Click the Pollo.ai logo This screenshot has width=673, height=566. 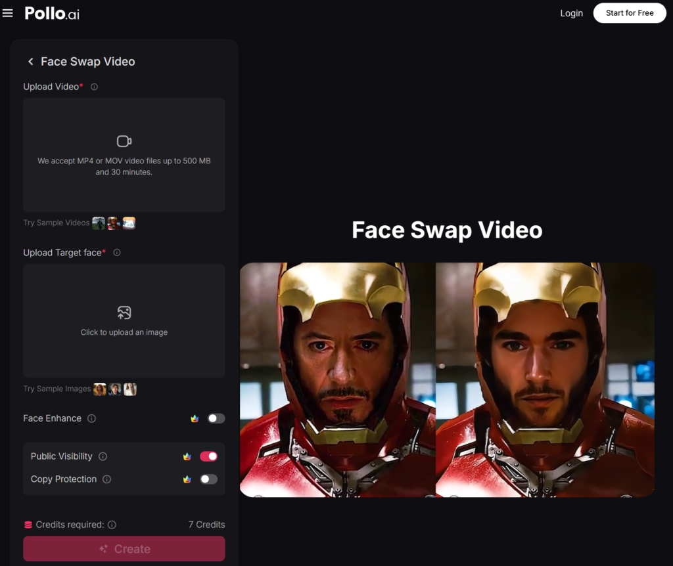click(x=52, y=13)
